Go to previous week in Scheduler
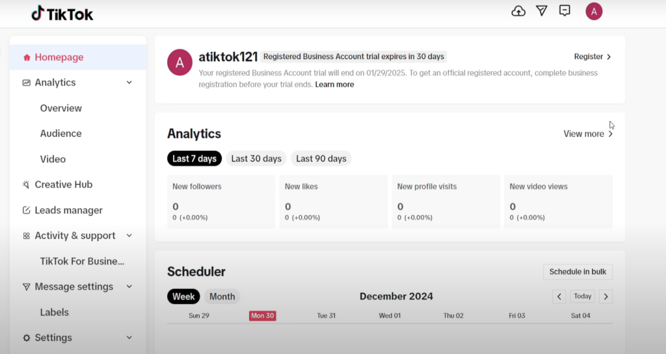666x354 pixels. click(559, 296)
